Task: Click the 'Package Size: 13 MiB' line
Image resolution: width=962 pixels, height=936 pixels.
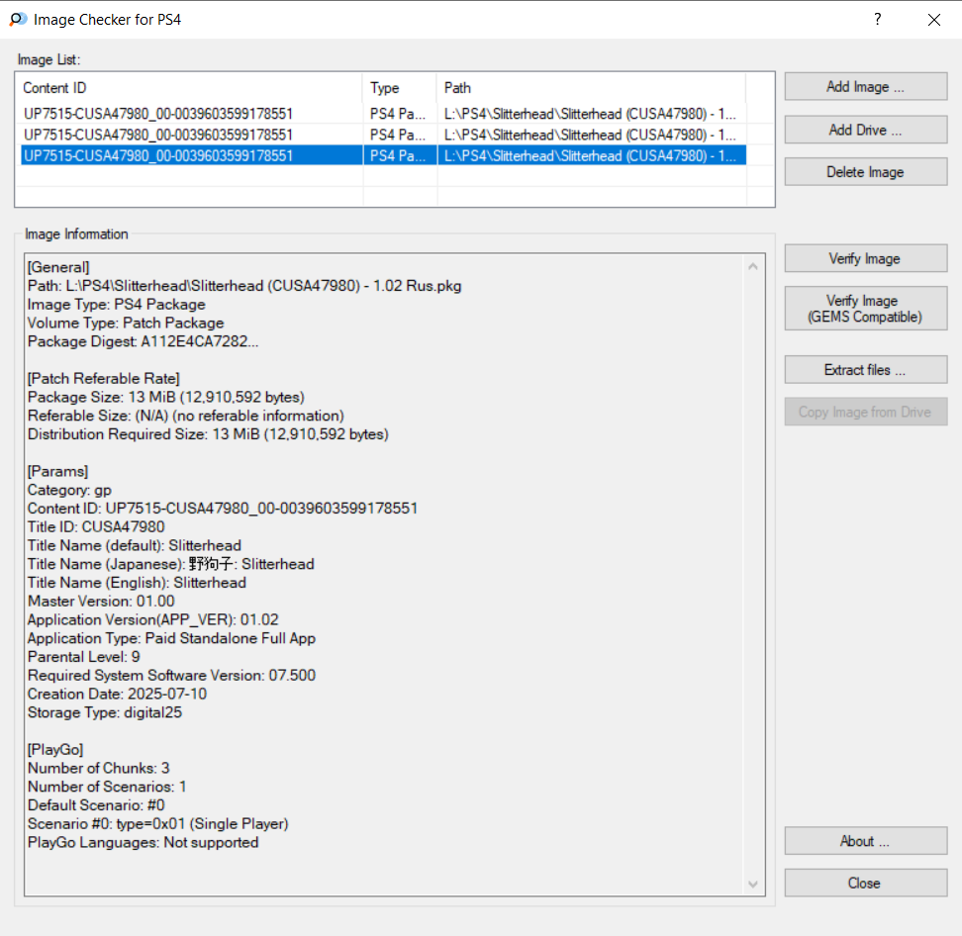Action: pyautogui.click(x=166, y=397)
